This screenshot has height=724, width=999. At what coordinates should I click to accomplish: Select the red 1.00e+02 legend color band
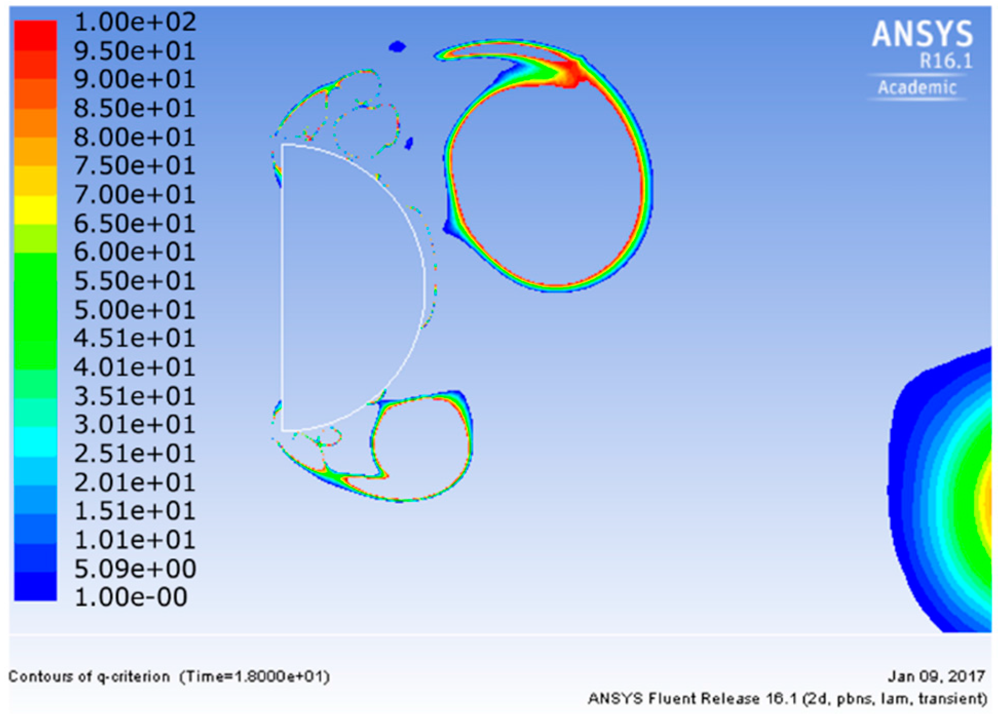[x=35, y=35]
